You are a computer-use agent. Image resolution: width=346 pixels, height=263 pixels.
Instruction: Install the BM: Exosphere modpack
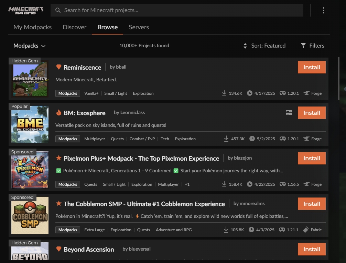click(x=312, y=113)
